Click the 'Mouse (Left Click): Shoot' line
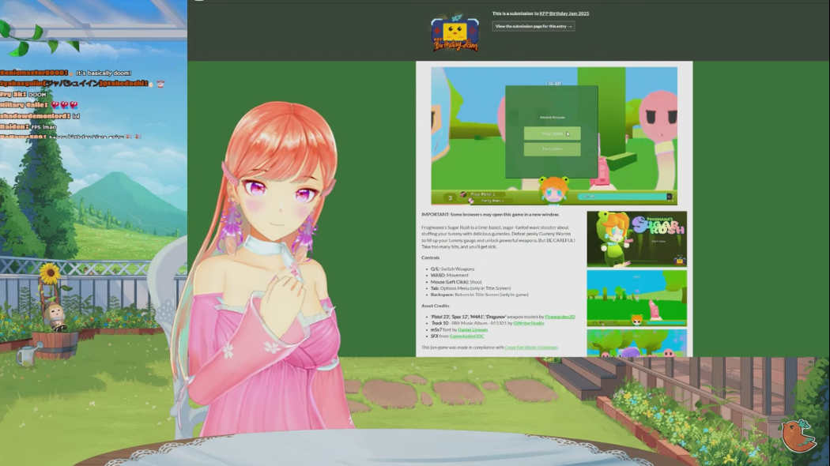The height and width of the screenshot is (466, 830). (456, 282)
